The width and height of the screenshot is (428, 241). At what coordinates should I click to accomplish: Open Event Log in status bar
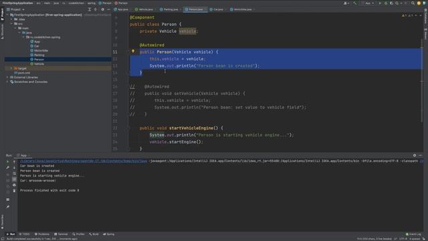(x=413, y=234)
